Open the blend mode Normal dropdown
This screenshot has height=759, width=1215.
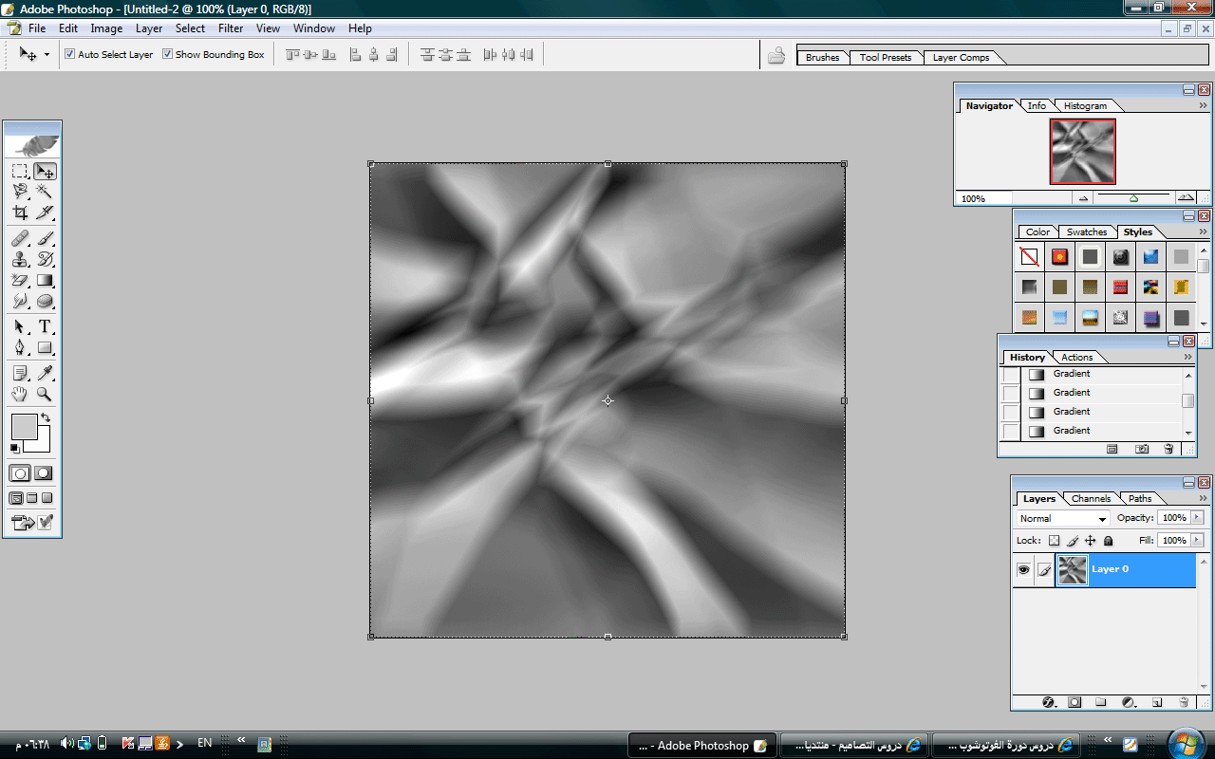click(x=1062, y=519)
